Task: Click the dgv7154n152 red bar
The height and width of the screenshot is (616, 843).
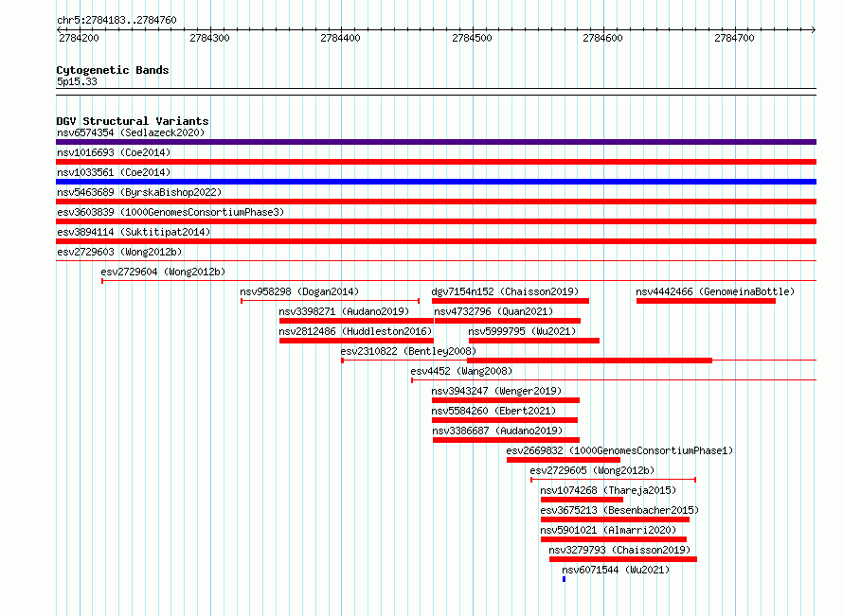Action: [511, 301]
